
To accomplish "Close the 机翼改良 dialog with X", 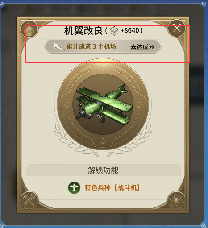I will (177, 29).
